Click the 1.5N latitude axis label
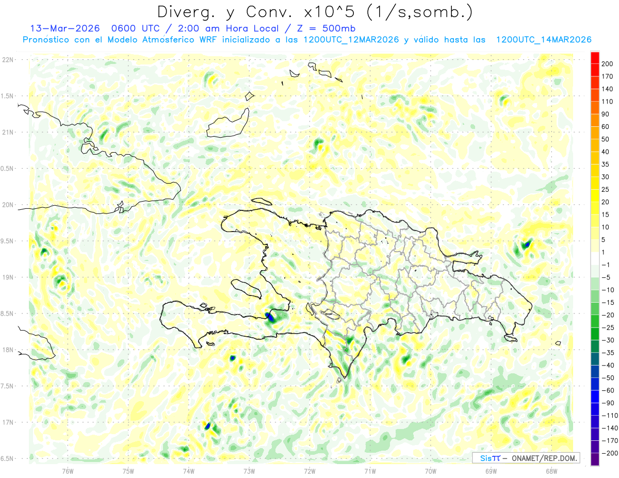 tap(7, 96)
